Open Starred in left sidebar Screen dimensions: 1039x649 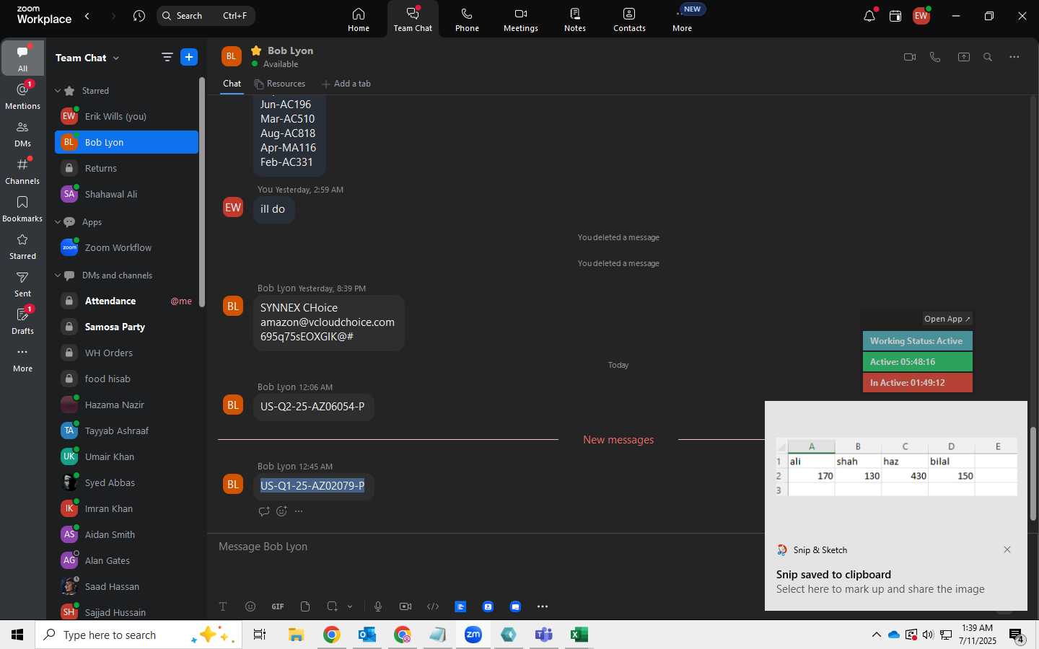[x=23, y=246]
